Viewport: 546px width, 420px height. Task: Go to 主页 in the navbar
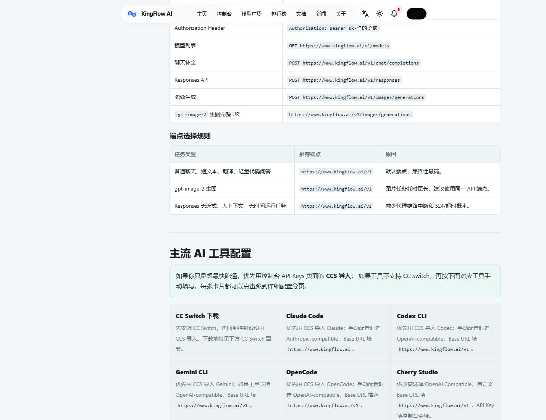click(202, 14)
